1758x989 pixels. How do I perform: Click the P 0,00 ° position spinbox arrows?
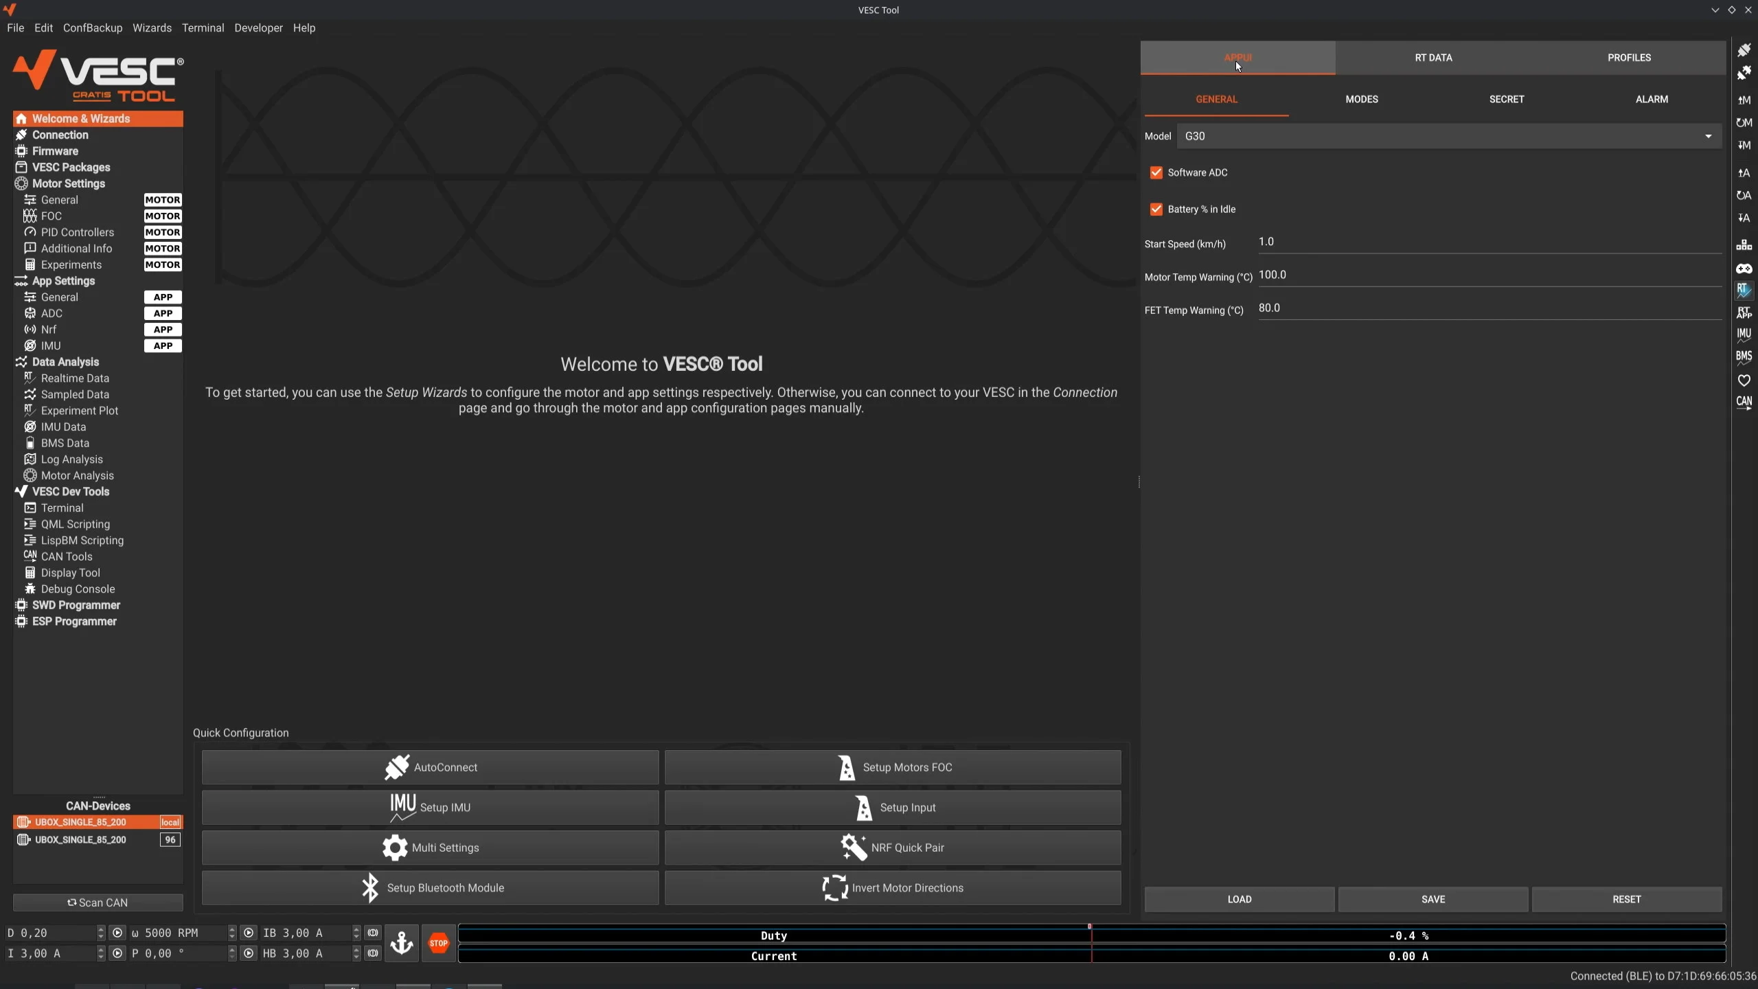[232, 953]
